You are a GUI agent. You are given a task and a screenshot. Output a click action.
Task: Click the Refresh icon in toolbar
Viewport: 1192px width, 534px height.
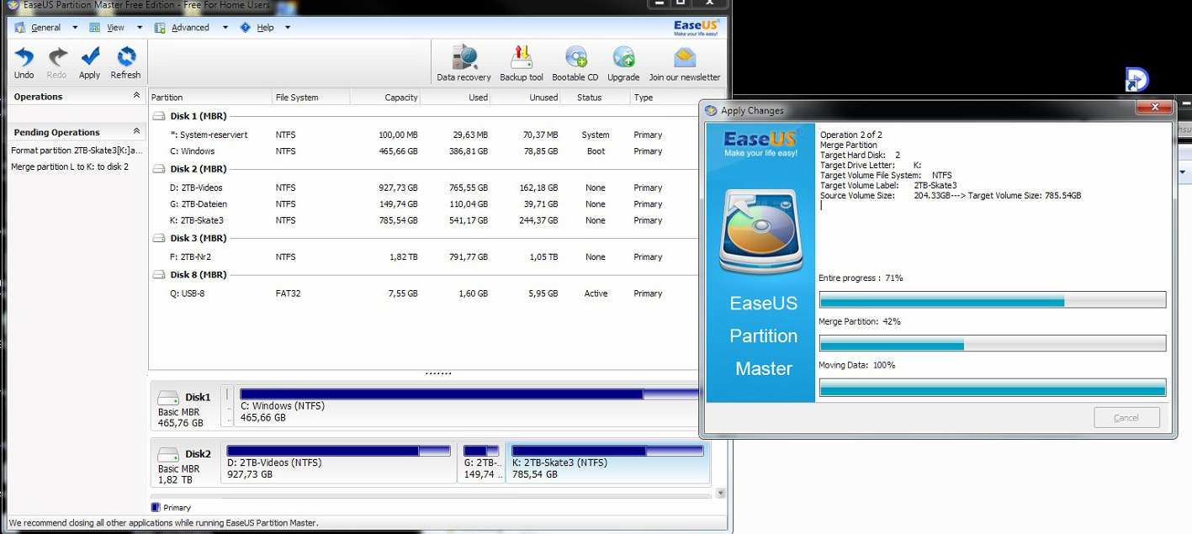tap(126, 56)
